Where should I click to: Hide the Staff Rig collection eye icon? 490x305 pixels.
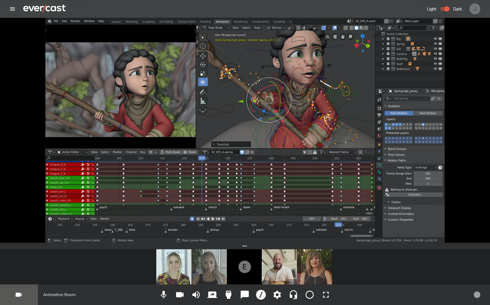point(435,59)
